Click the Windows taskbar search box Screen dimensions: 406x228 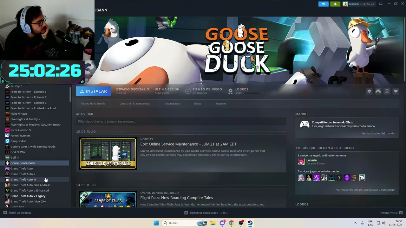coord(185,223)
